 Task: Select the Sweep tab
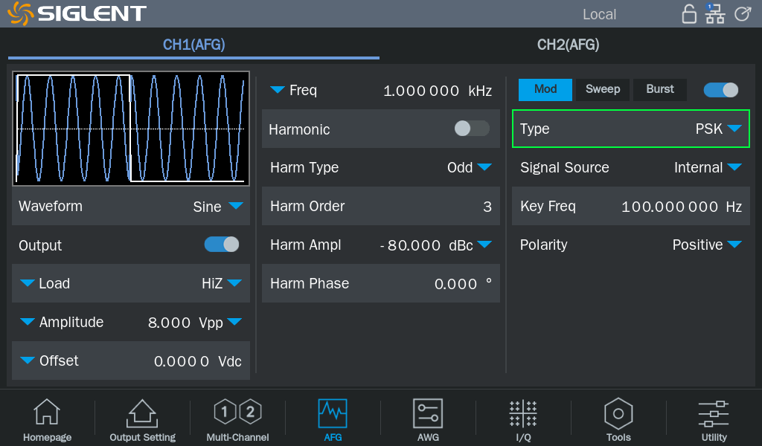603,90
